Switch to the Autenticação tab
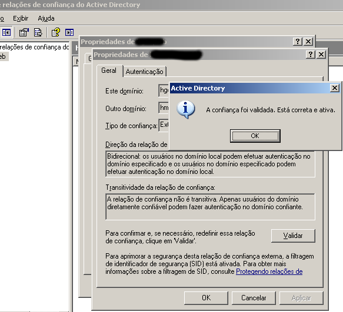Image resolution: width=343 pixels, height=312 pixels. pyautogui.click(x=144, y=72)
